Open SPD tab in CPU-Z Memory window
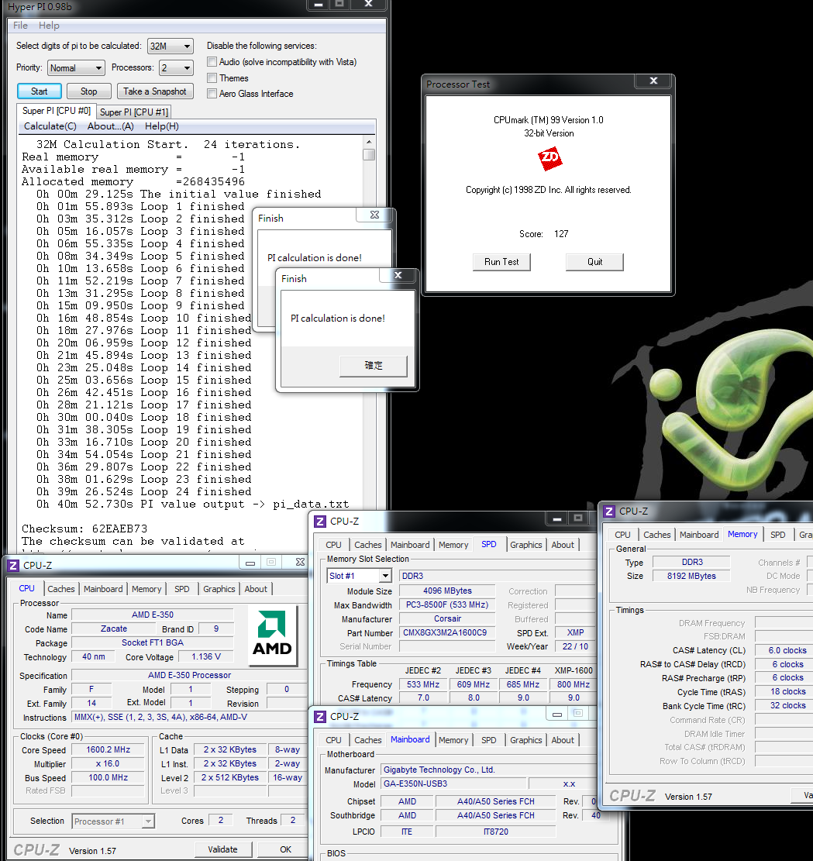 [x=777, y=535]
